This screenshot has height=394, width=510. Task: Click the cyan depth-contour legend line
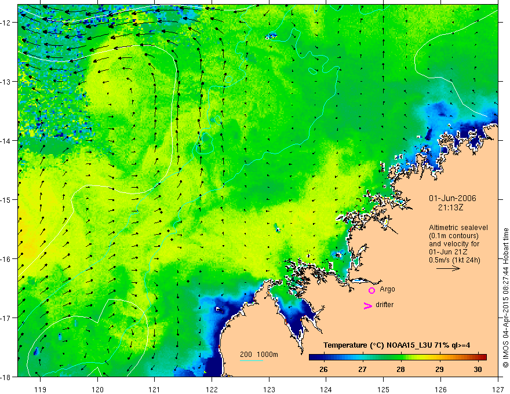251,360
